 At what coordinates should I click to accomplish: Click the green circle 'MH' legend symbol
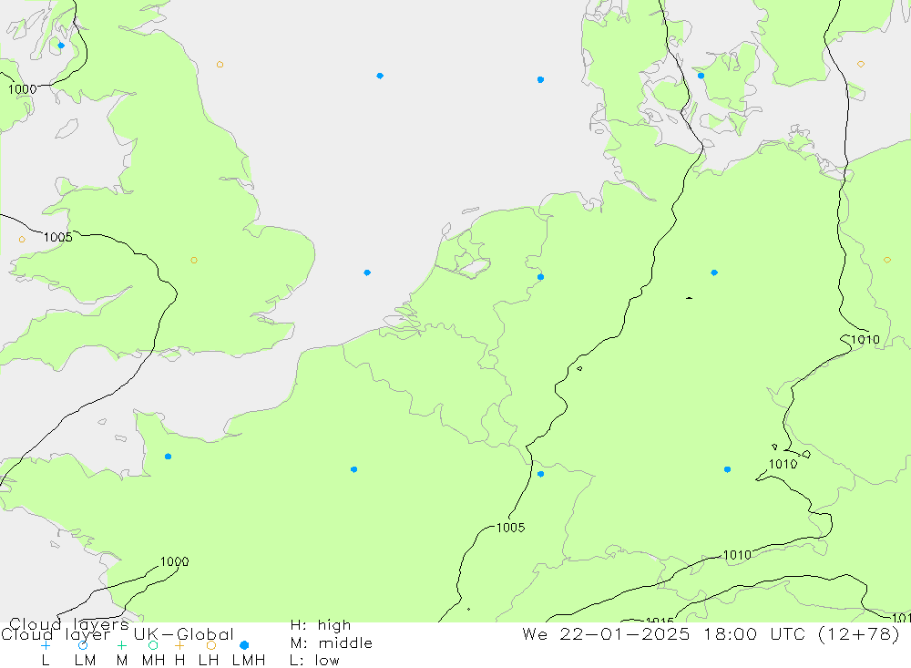click(x=153, y=645)
